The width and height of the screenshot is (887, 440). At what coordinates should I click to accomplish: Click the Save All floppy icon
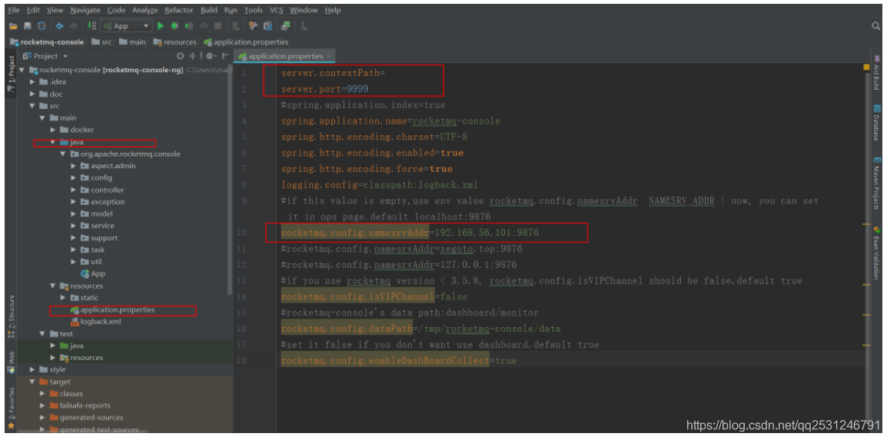(x=27, y=26)
